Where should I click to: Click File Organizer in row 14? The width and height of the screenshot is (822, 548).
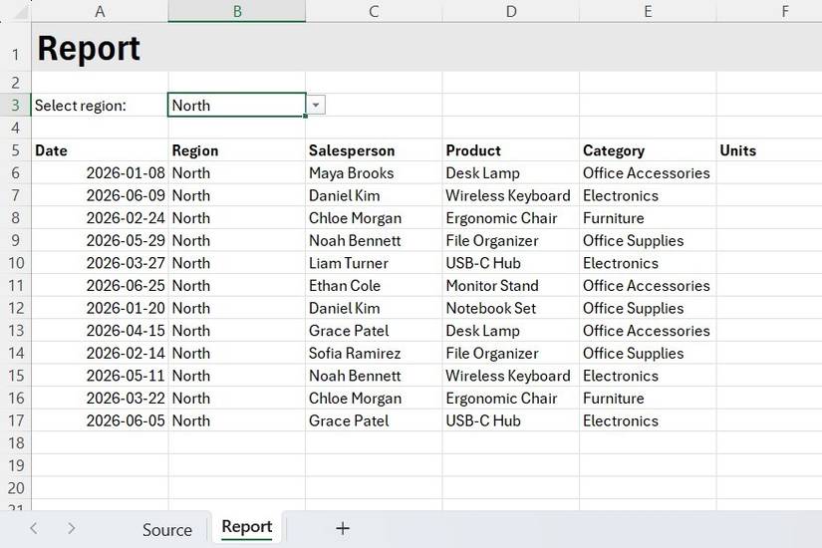(511, 354)
